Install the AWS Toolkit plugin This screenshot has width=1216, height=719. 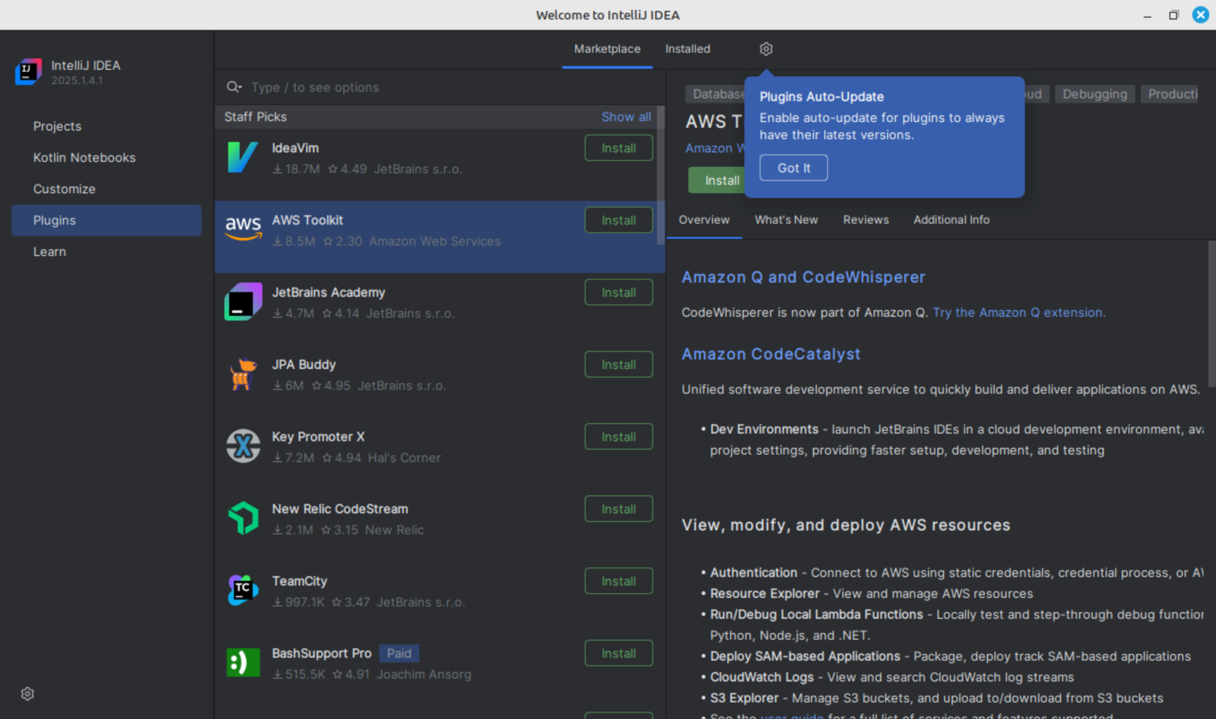pyautogui.click(x=618, y=219)
